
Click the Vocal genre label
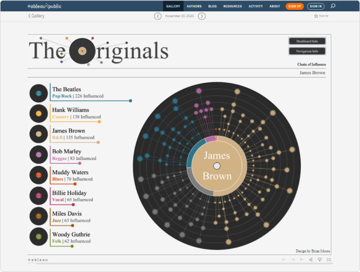tap(58, 200)
